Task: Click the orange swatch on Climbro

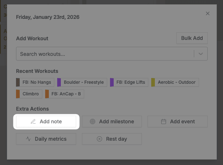Action: click(18, 94)
